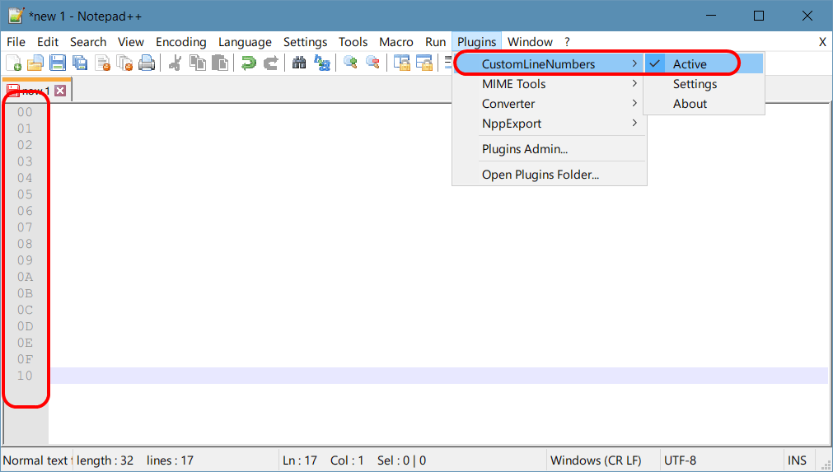Save the document using the floppy icon
Image resolution: width=833 pixels, height=472 pixels.
58,63
